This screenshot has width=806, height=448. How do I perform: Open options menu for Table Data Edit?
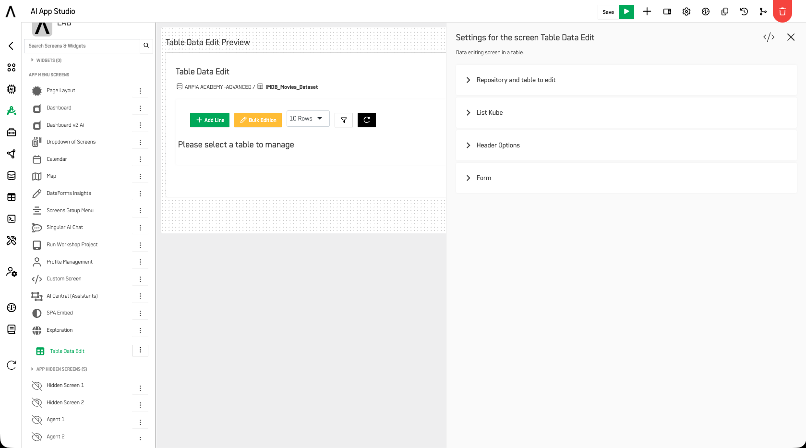click(140, 351)
